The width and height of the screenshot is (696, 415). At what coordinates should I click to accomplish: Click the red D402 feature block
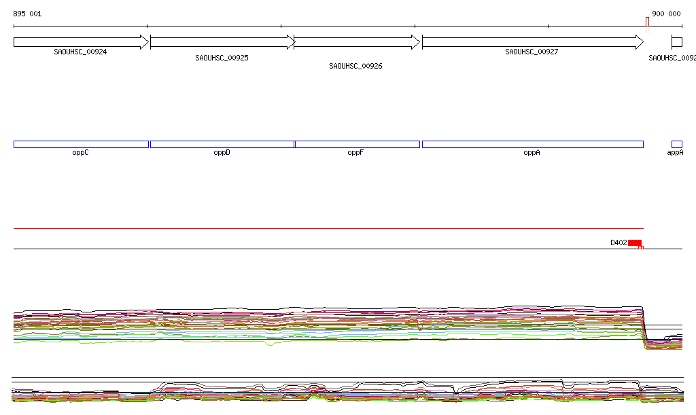click(634, 242)
